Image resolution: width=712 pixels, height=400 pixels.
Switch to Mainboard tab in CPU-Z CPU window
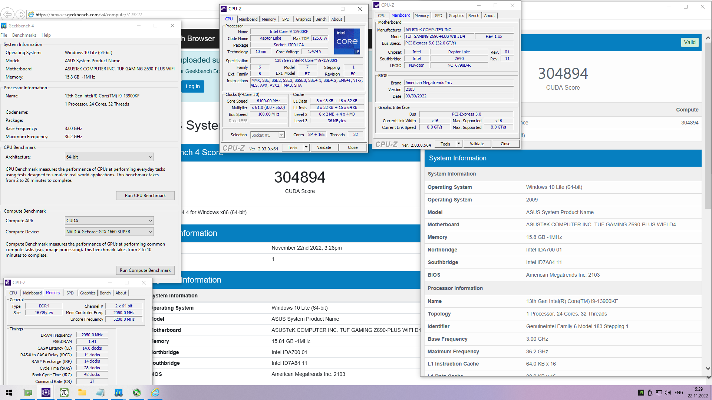(248, 19)
